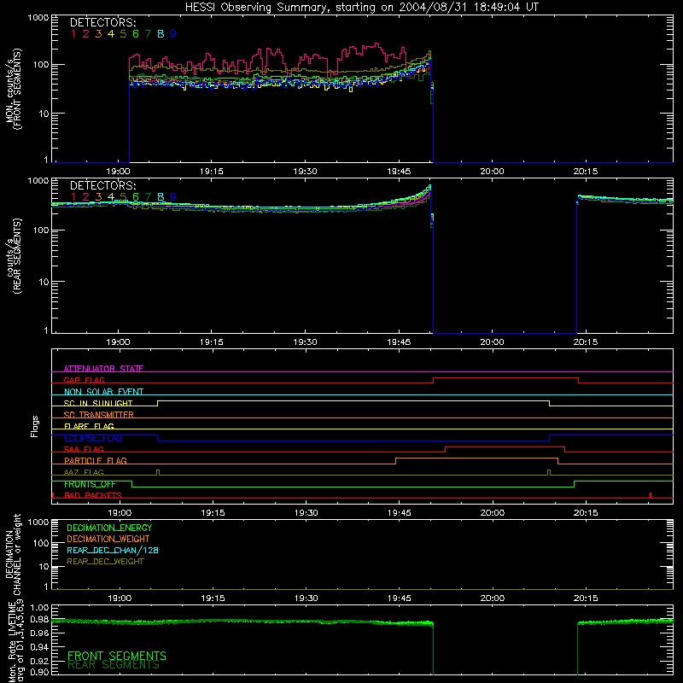Click the DECIMATION_WEIGHT legend entry
Image resolution: width=683 pixels, height=683 pixels.
click(x=108, y=539)
